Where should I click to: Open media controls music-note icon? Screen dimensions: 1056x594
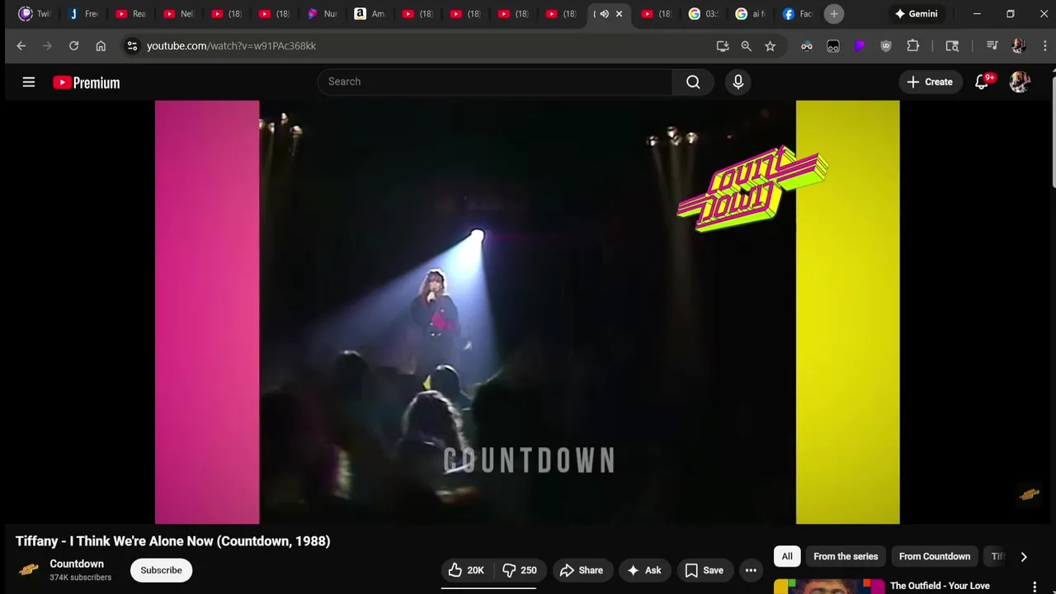pyautogui.click(x=992, y=46)
